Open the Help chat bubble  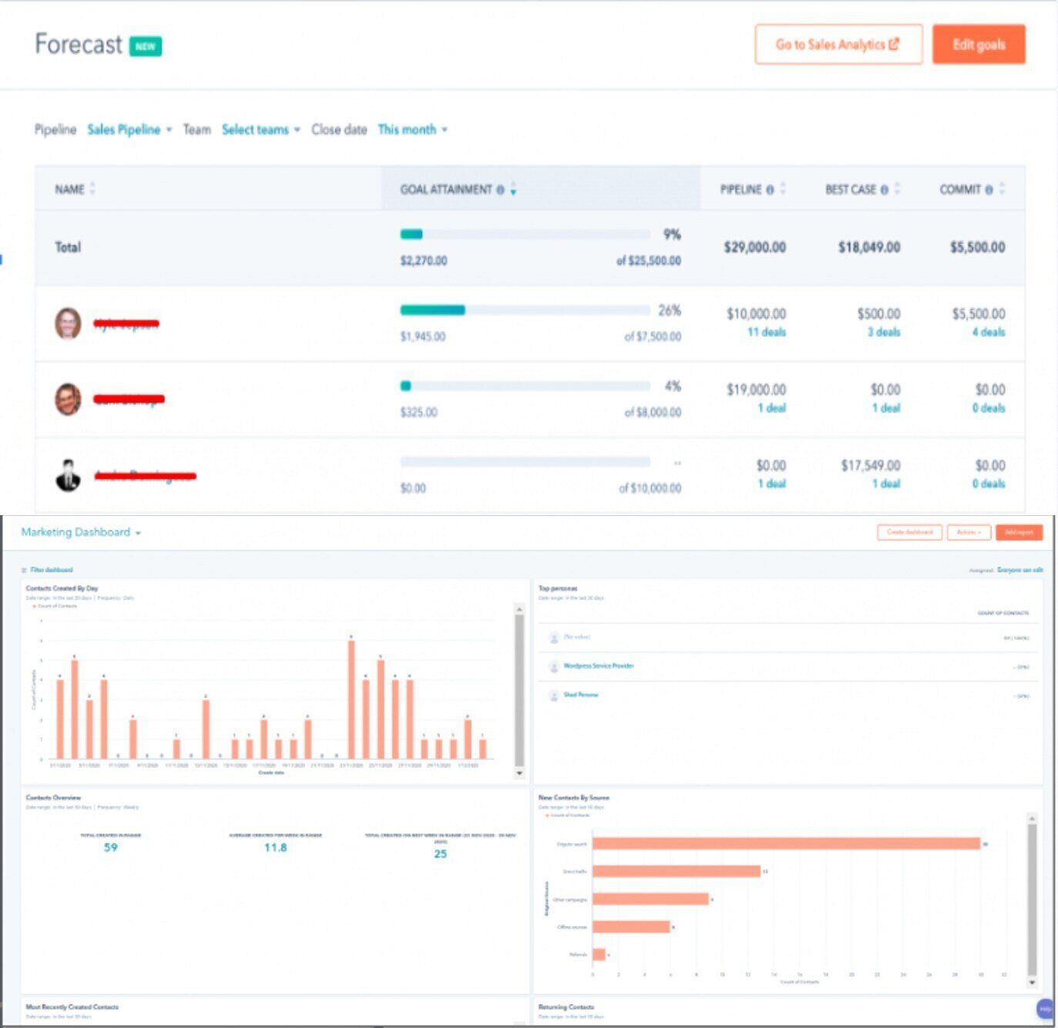1045,1009
